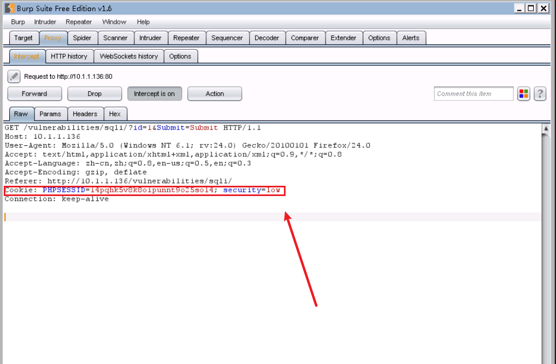Switch to the Target tab
Viewport: 556px width, 364px height.
tap(23, 38)
